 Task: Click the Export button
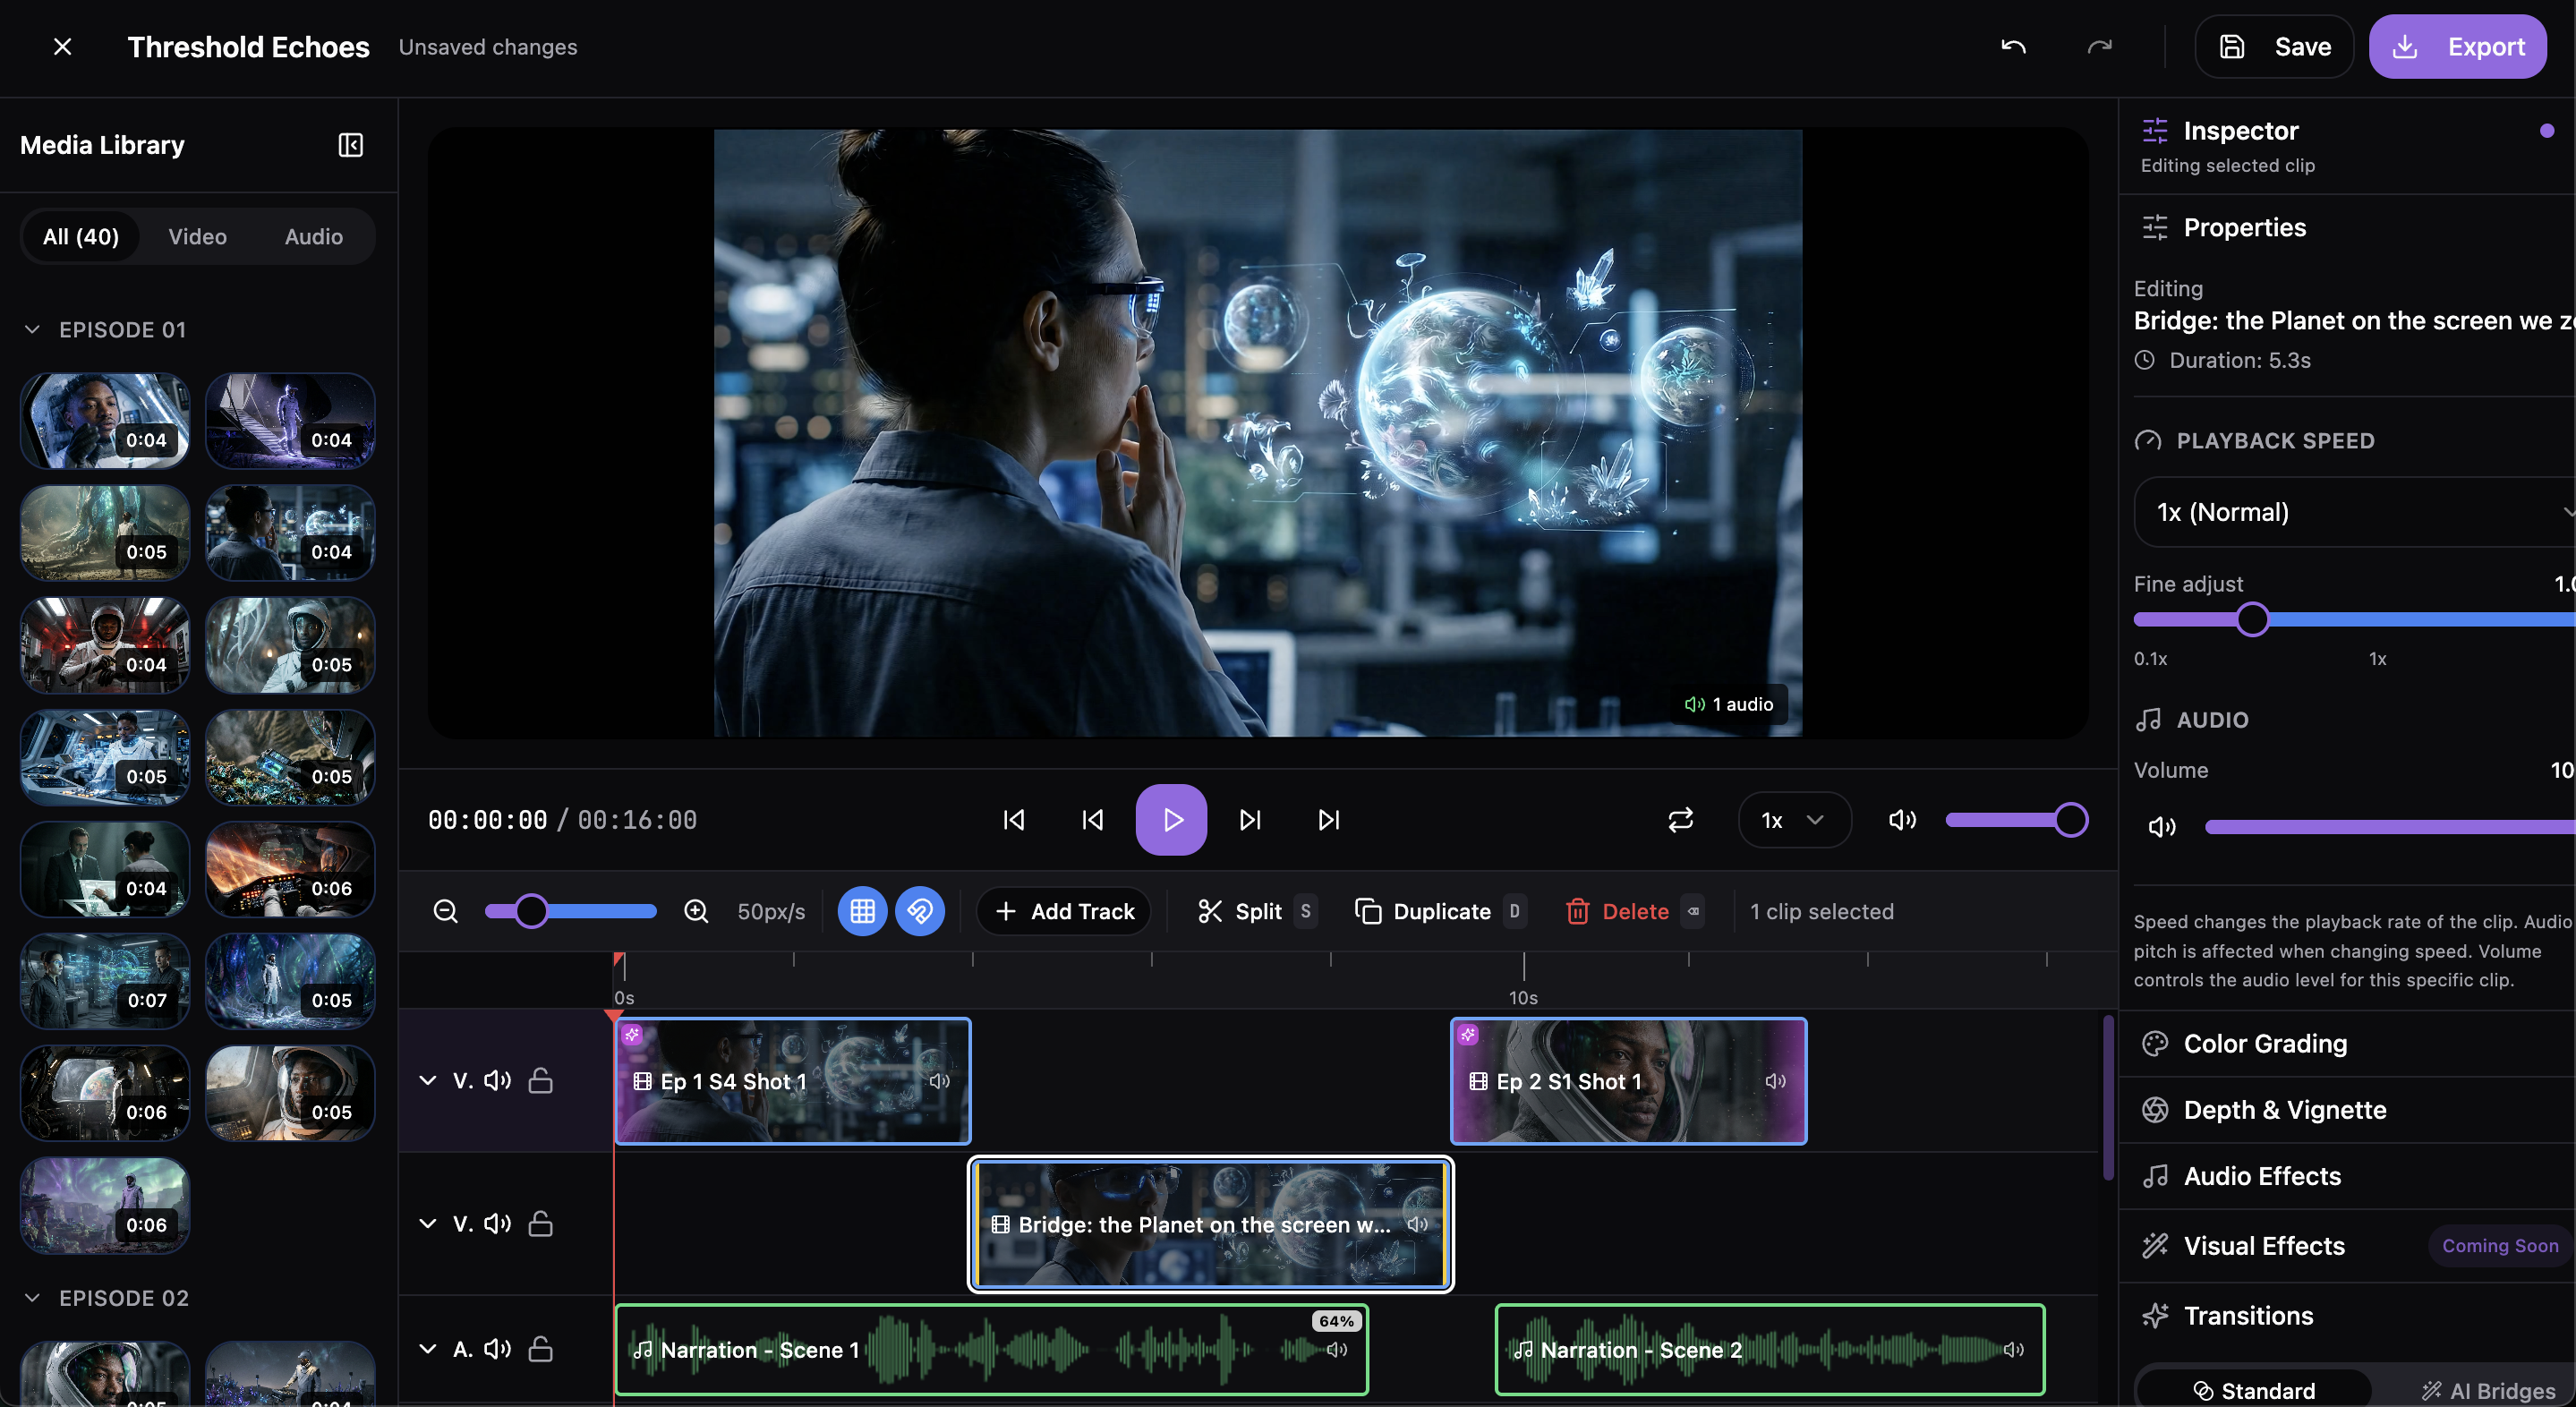pyautogui.click(x=2457, y=46)
